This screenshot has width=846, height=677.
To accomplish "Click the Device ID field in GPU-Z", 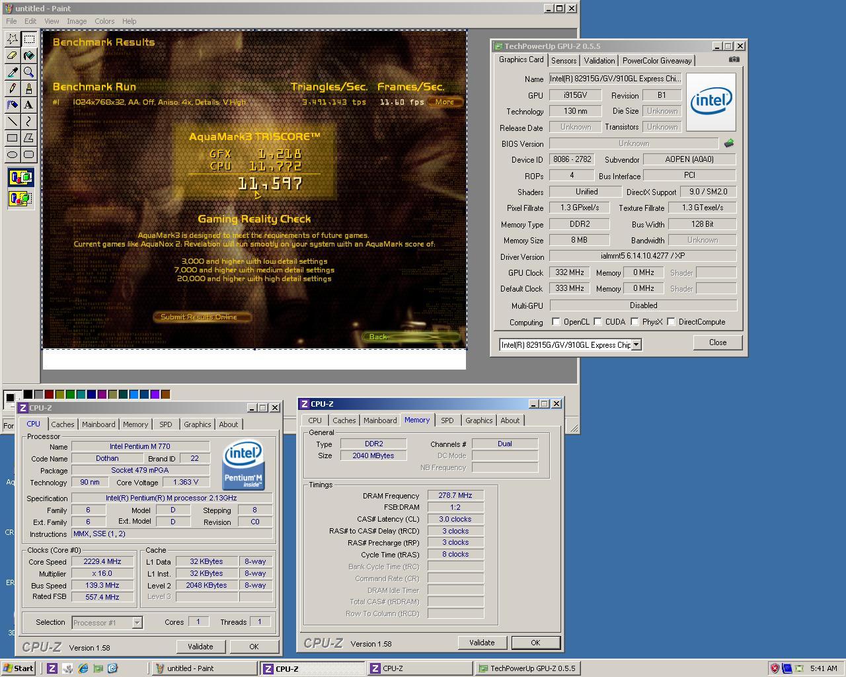I will (x=572, y=159).
